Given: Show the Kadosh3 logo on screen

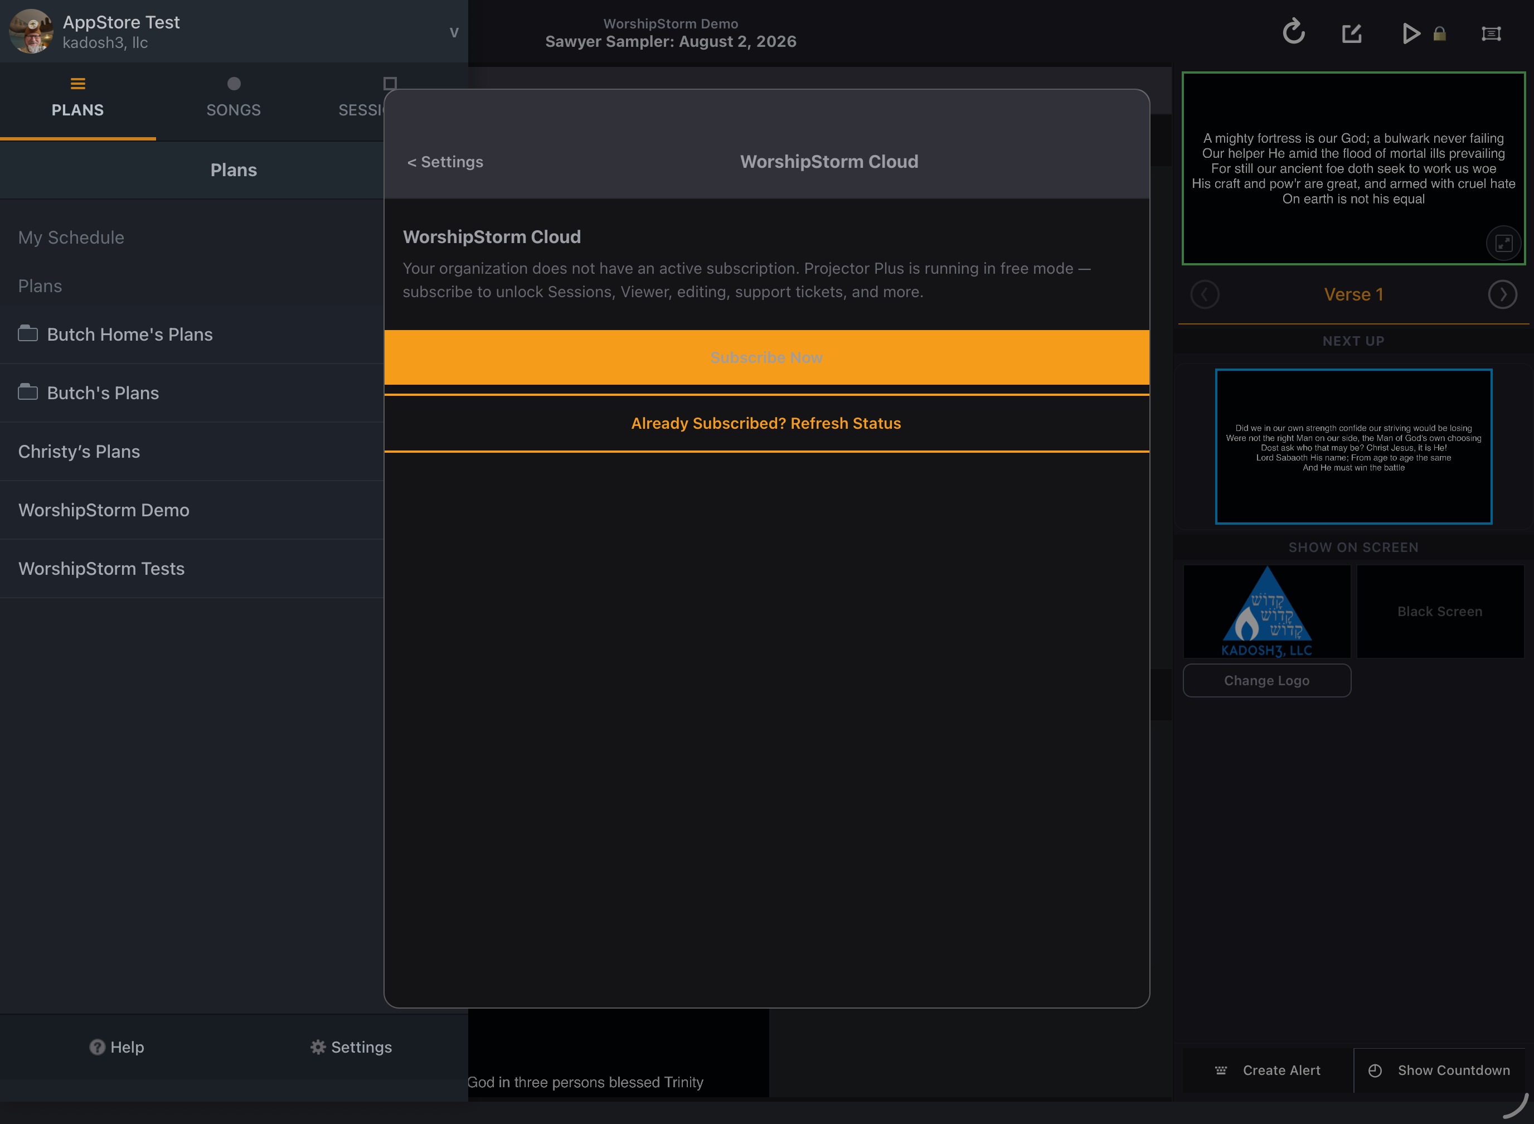Looking at the screenshot, I should (x=1266, y=611).
